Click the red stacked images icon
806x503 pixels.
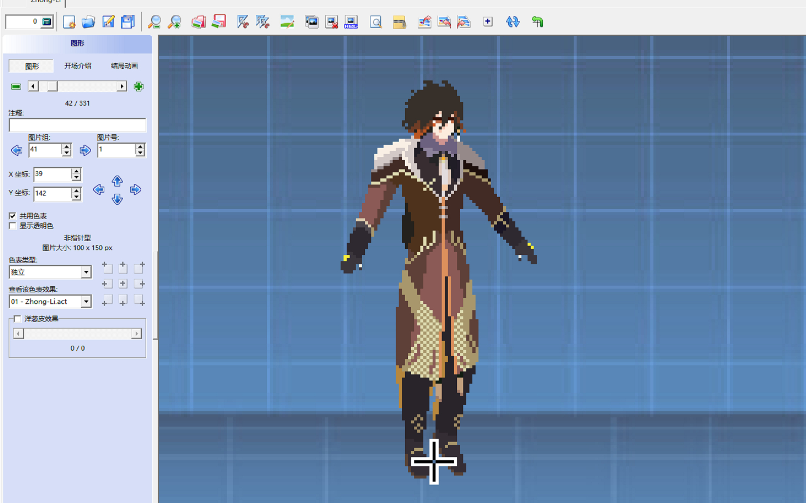[198, 22]
